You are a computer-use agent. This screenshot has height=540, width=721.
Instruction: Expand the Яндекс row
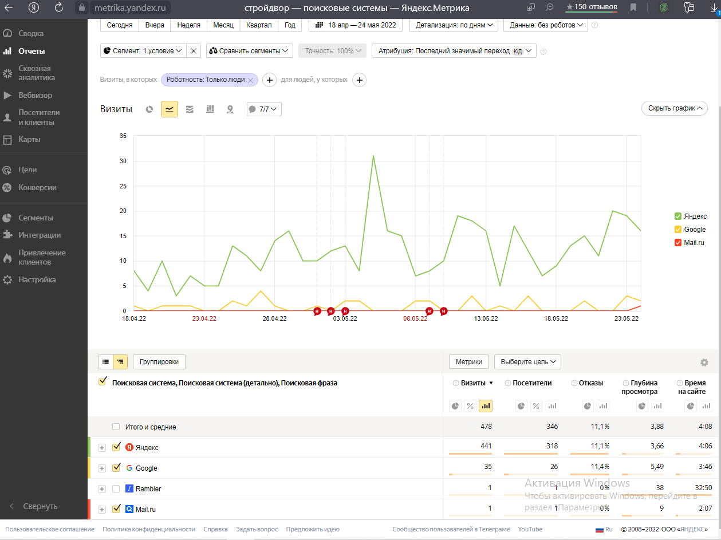[102, 448]
